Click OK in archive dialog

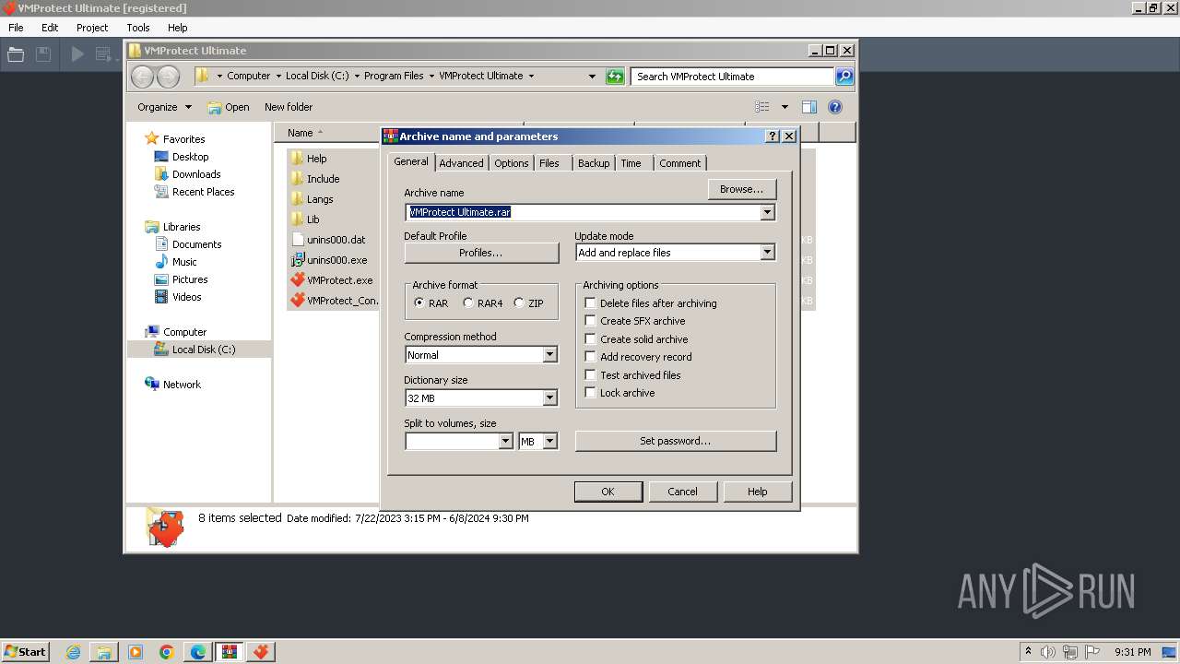(608, 492)
